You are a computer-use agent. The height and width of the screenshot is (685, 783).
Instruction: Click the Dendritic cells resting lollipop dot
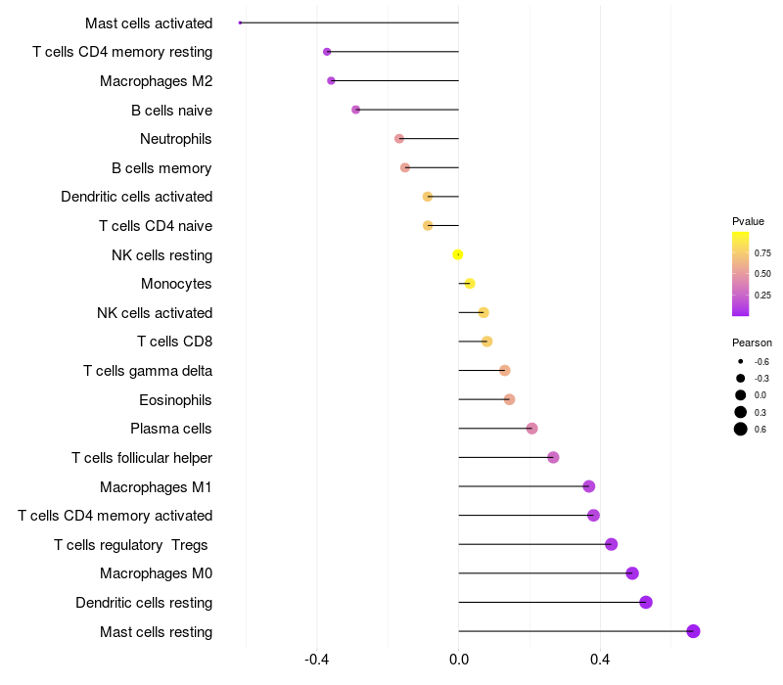(x=646, y=602)
